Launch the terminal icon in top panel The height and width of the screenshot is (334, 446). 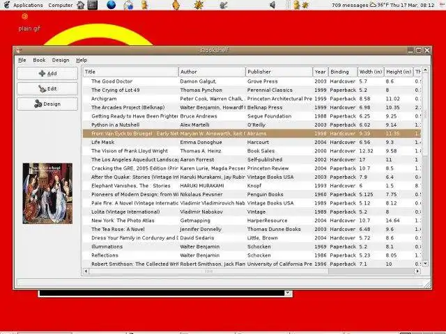click(x=93, y=5)
